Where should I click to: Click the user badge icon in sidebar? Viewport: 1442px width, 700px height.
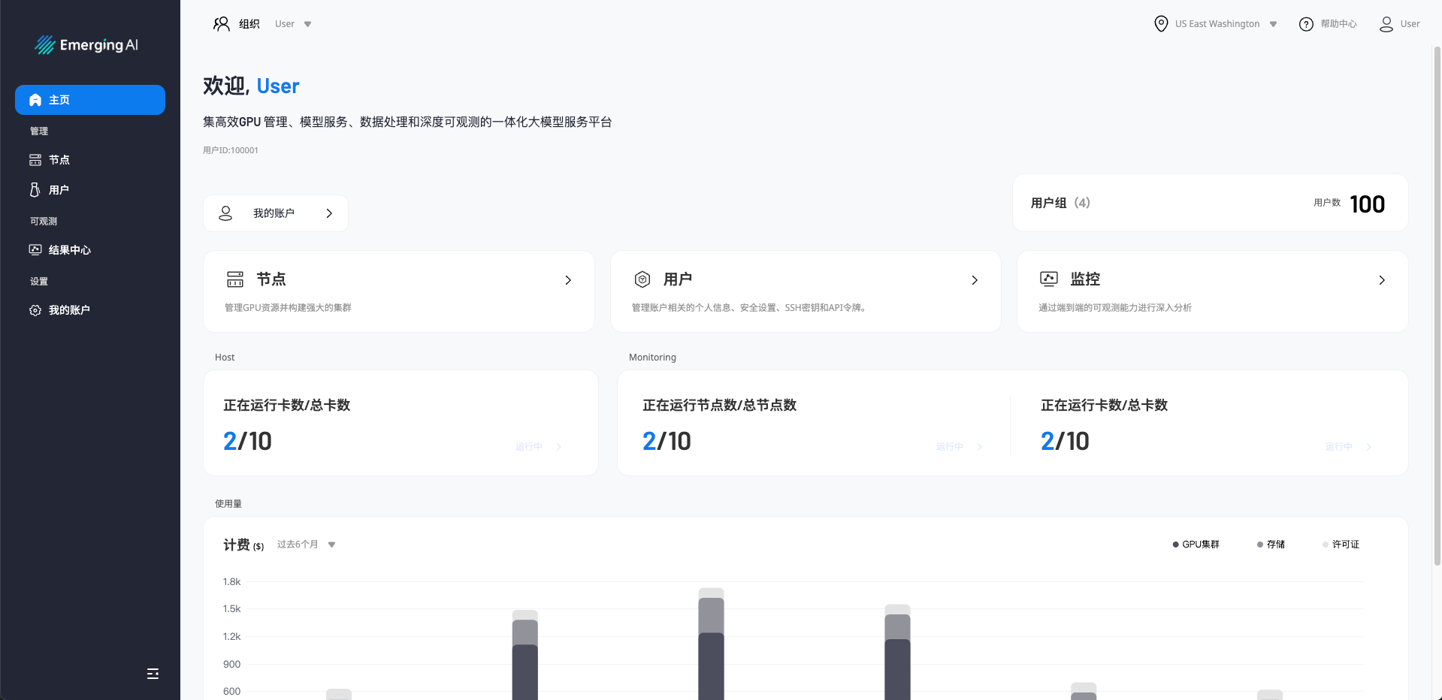35,190
